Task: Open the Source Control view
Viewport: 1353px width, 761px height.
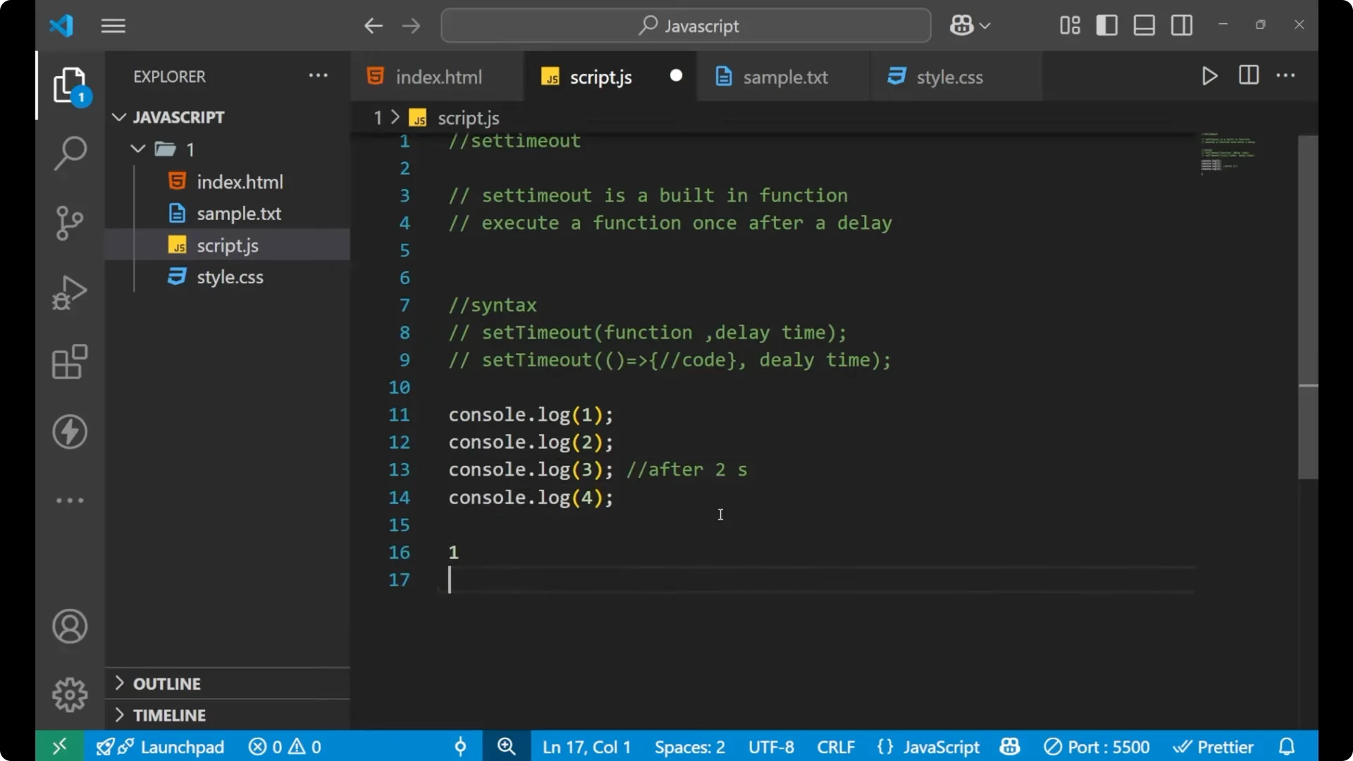Action: [x=69, y=223]
